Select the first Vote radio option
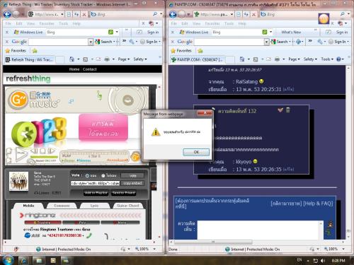The width and height of the screenshot is (354, 265). (87, 175)
